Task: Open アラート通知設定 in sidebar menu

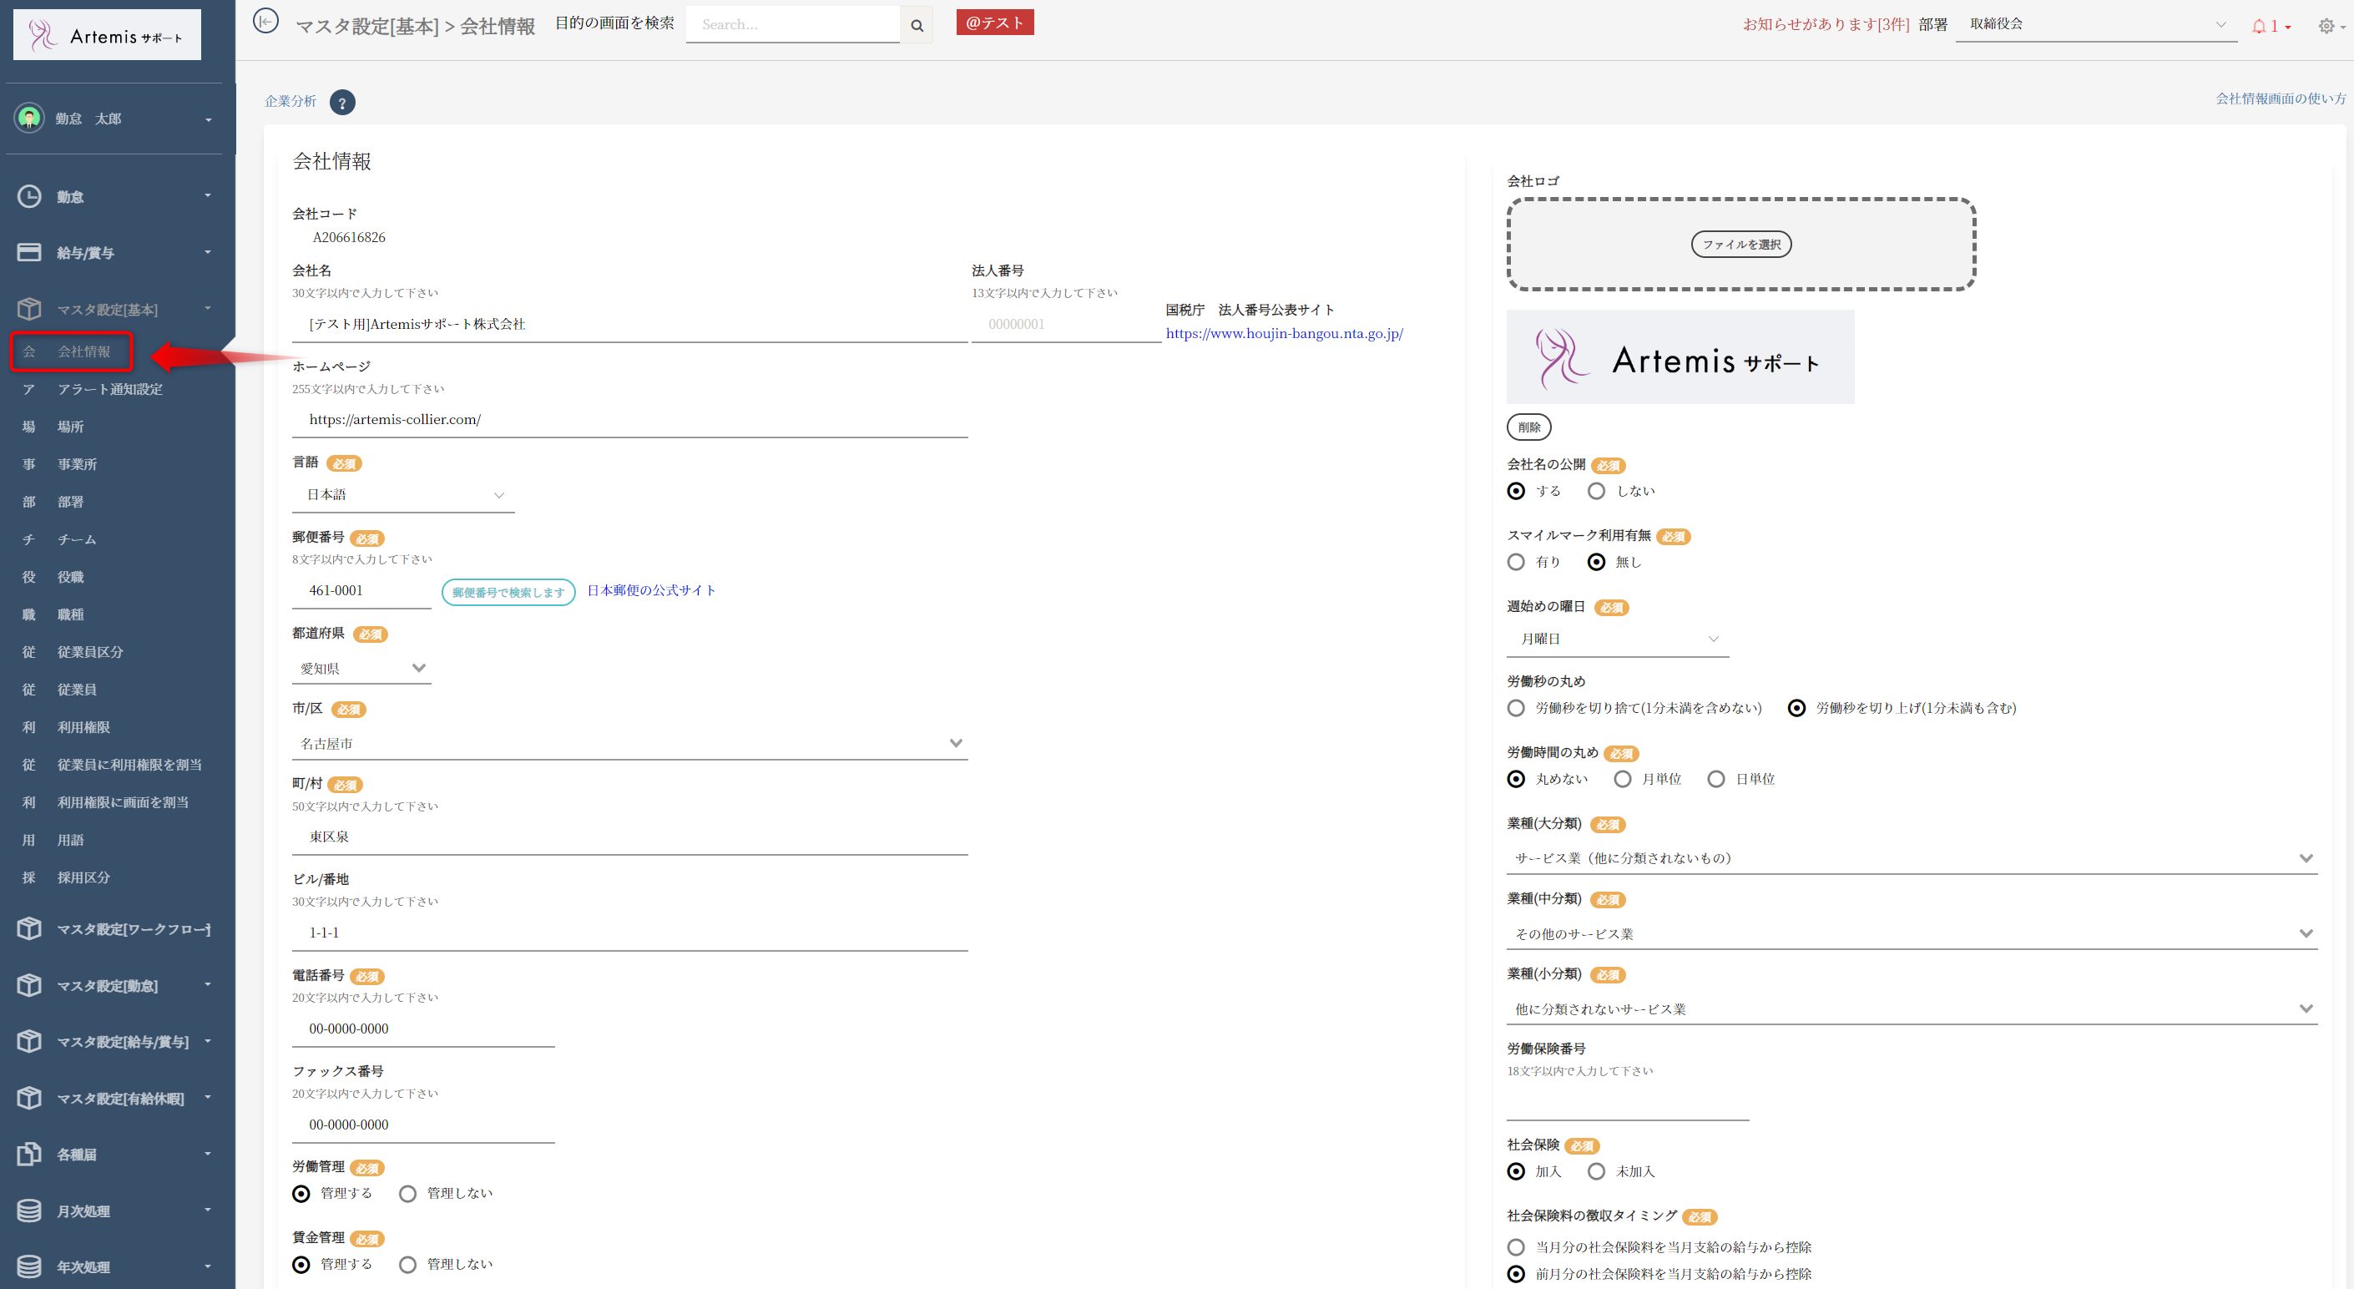Action: [109, 389]
